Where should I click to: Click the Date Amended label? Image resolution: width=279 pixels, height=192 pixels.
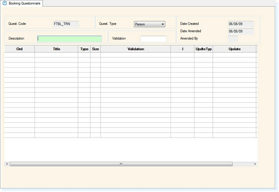coord(191,31)
